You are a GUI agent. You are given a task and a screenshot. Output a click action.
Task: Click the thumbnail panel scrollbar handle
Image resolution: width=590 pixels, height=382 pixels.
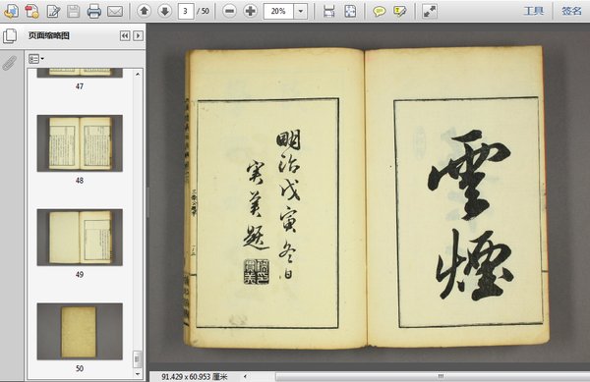coord(138,359)
